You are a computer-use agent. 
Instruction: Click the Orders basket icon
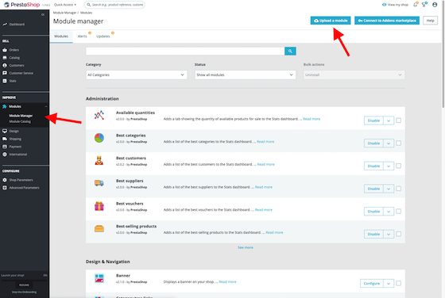(5, 50)
